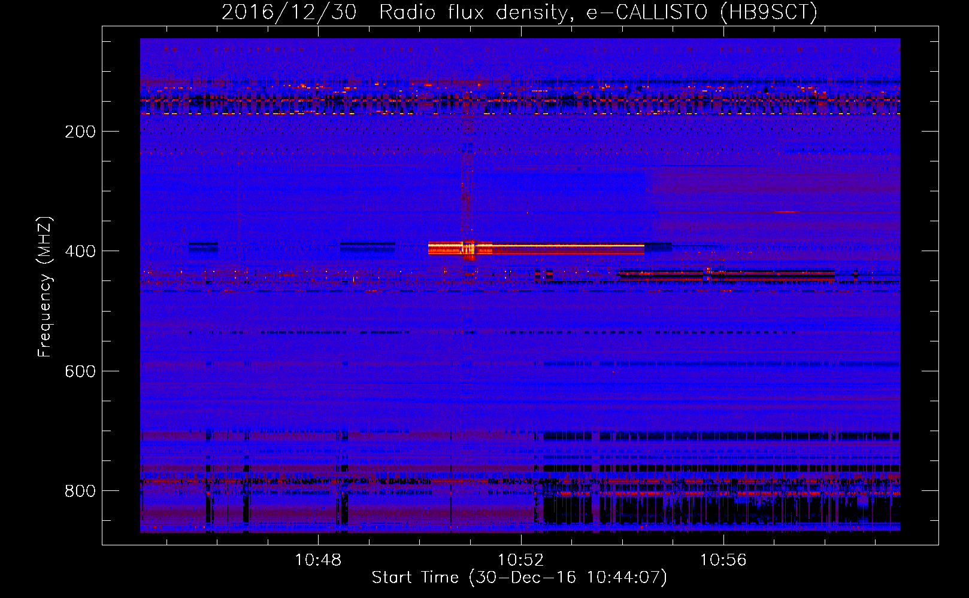Select the '800' frequency axis label
Viewport: 969px width, 598px height.
[x=80, y=491]
